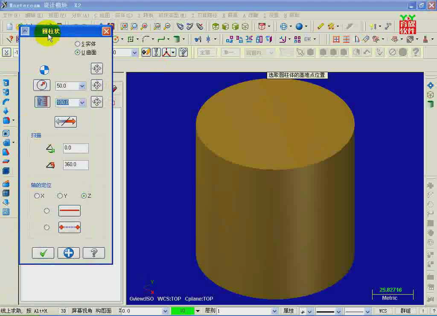The width and height of the screenshot is (437, 316).
Task: Select the U 曲面 surface radio button
Action: coord(77,52)
